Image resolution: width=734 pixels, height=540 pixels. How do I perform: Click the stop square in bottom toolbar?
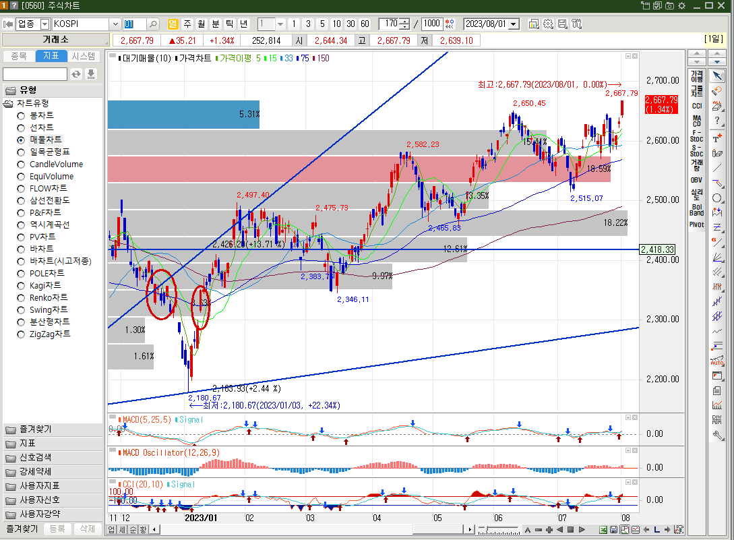571,530
